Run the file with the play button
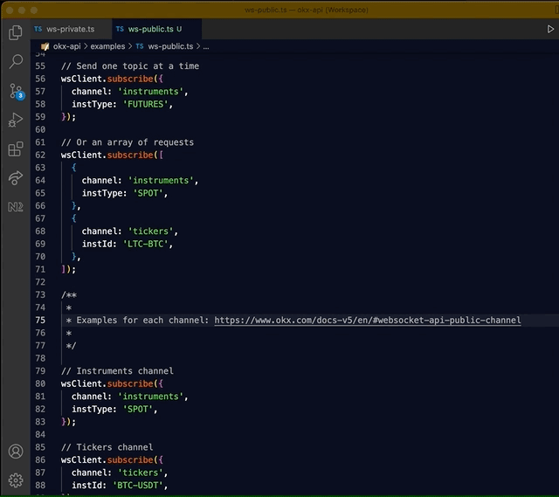The width and height of the screenshot is (559, 497). click(550, 29)
